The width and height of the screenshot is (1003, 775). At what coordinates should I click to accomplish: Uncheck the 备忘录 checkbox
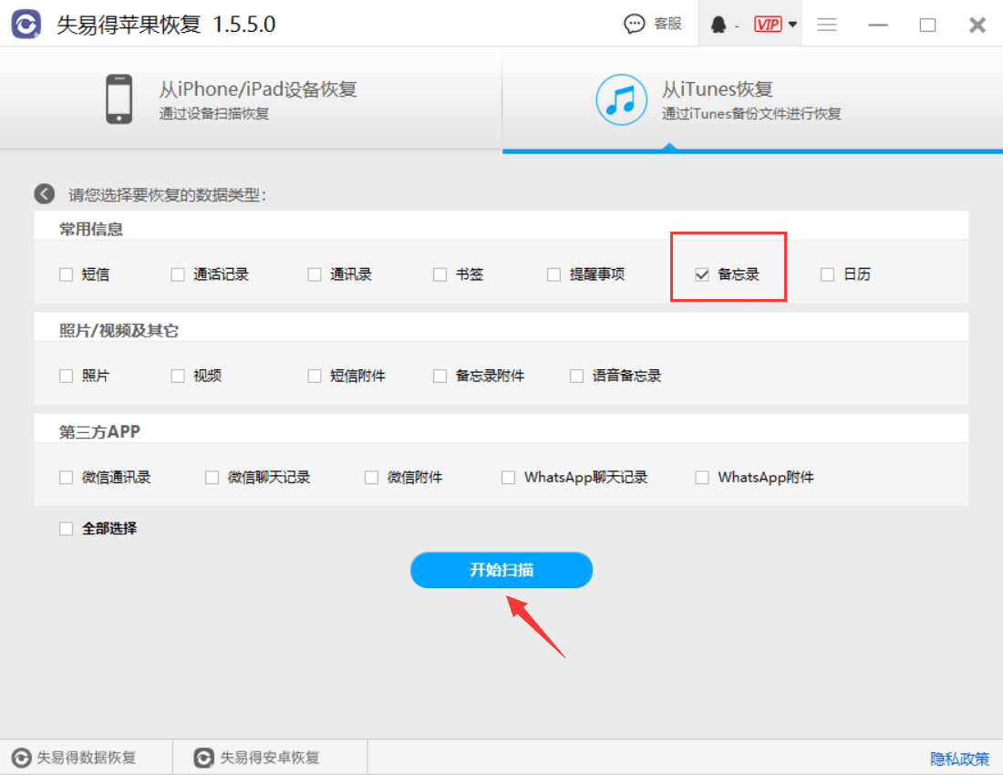[701, 274]
